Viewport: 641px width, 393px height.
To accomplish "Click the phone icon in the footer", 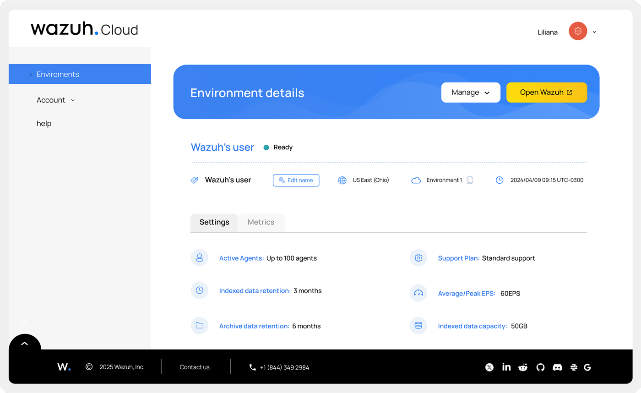I will point(252,367).
